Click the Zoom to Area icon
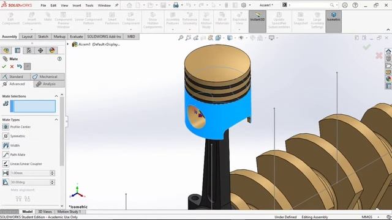 (188, 38)
